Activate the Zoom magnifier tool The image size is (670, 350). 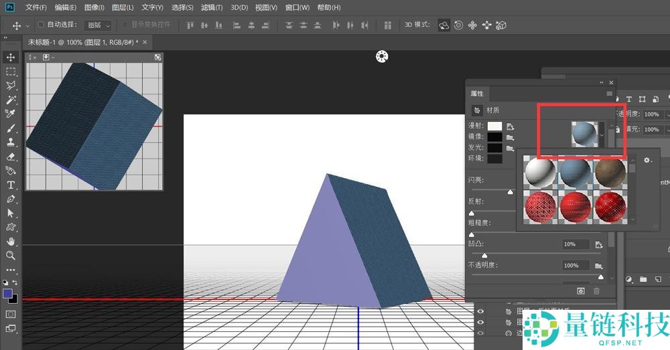pyautogui.click(x=11, y=255)
